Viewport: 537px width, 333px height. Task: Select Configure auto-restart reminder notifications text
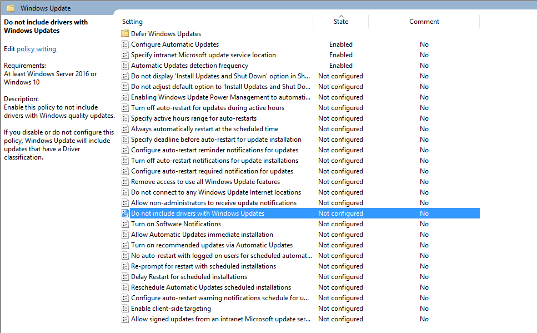pyautogui.click(x=215, y=150)
